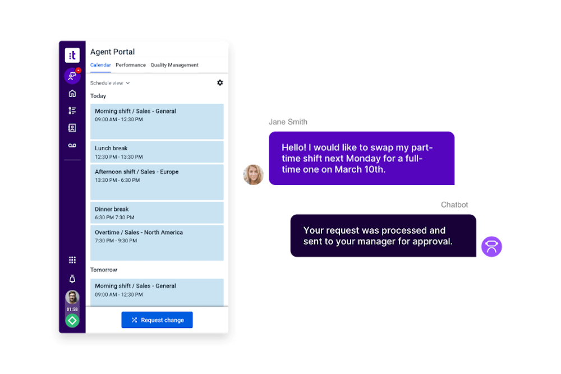561x374 pixels.
Task: Open the apps grid icon in sidebar
Action: pos(72,260)
